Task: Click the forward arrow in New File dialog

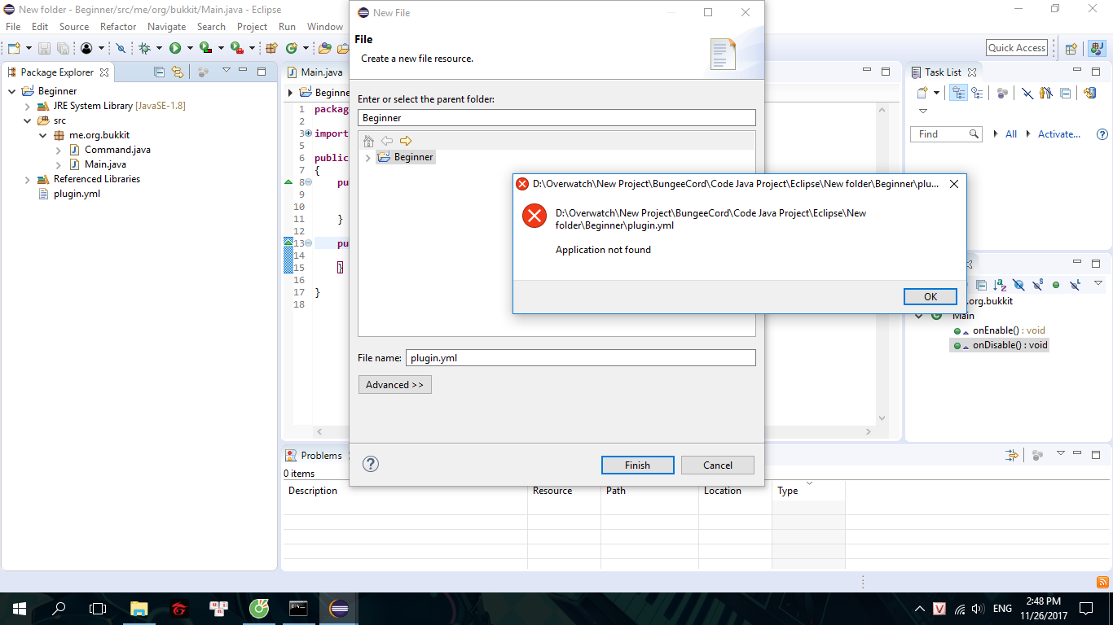Action: pos(406,141)
